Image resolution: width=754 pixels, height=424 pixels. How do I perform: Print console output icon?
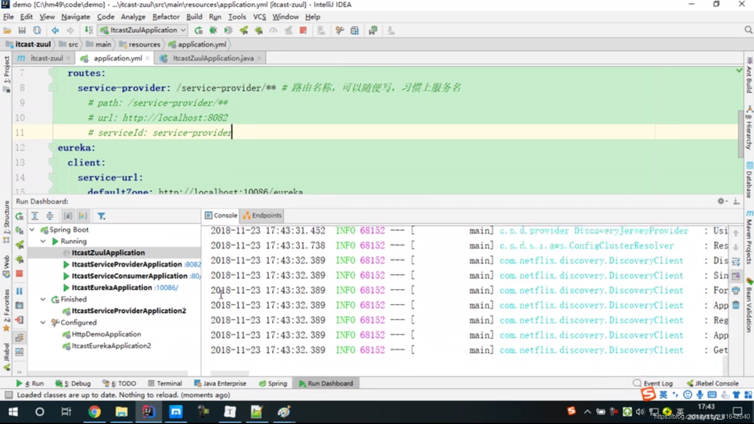pyautogui.click(x=736, y=291)
